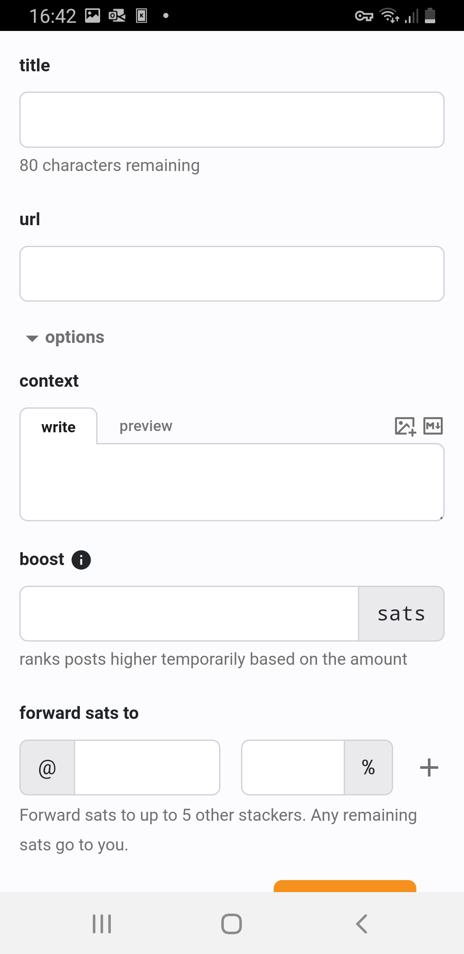Image resolution: width=464 pixels, height=954 pixels.
Task: Click the forward percentage input
Action: (x=293, y=767)
